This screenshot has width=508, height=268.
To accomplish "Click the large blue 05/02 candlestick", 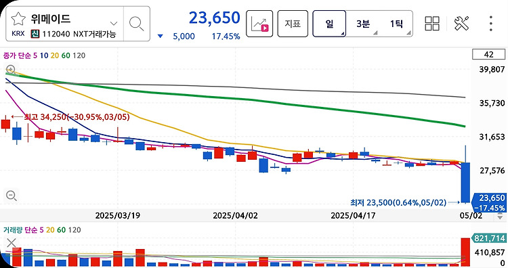I will coord(465,183).
